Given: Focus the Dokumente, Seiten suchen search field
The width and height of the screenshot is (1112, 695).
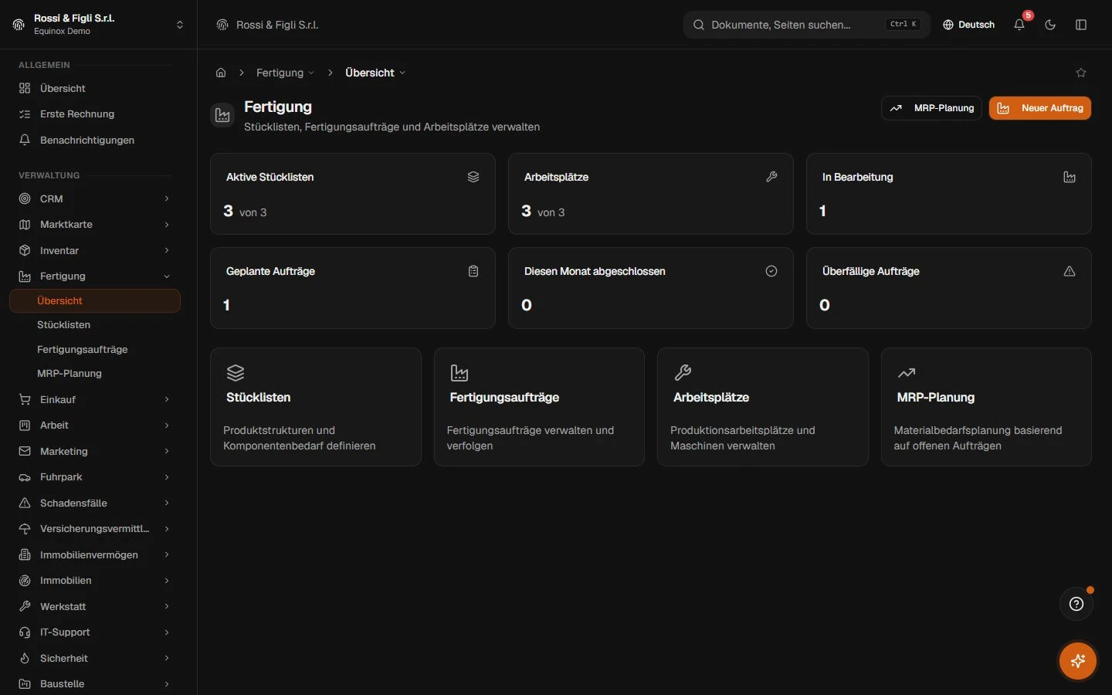Looking at the screenshot, I should tap(806, 25).
